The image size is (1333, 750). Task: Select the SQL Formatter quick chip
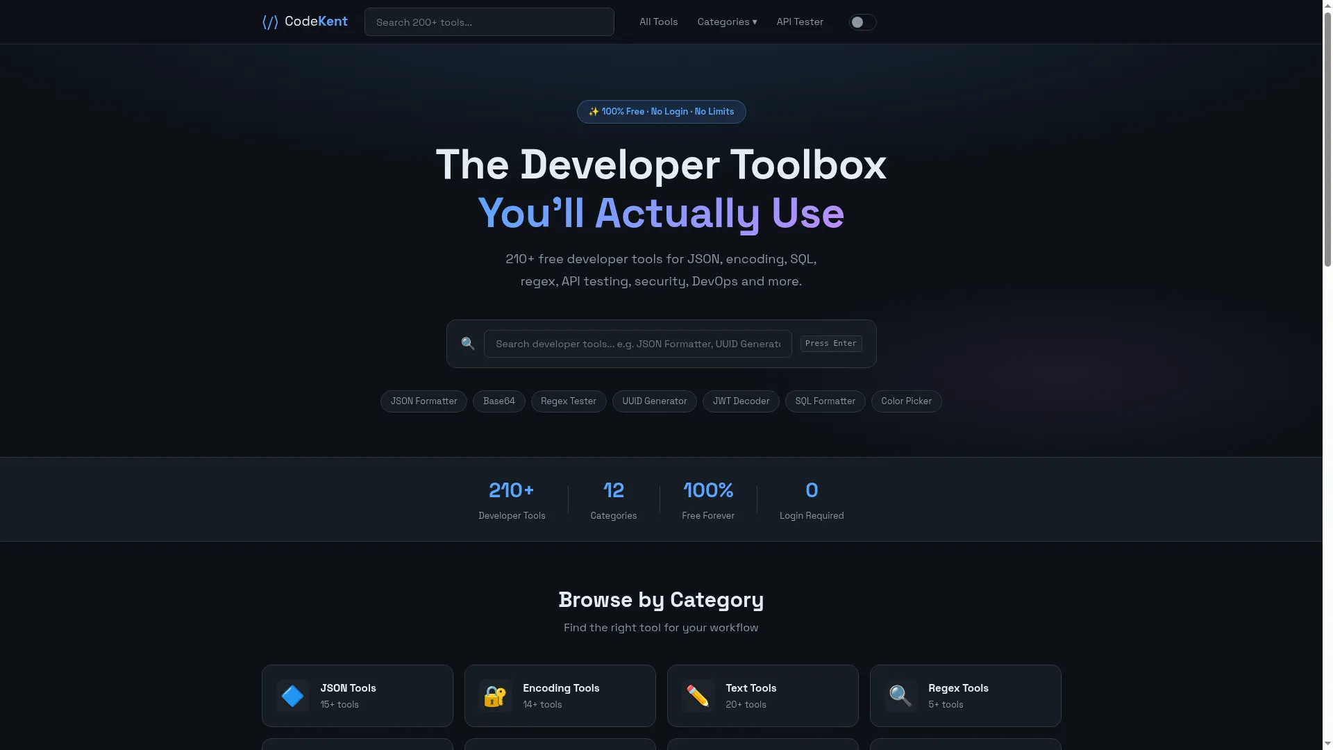point(825,401)
